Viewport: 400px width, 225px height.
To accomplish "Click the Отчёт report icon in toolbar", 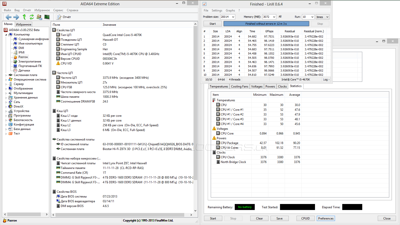I will [59, 17].
